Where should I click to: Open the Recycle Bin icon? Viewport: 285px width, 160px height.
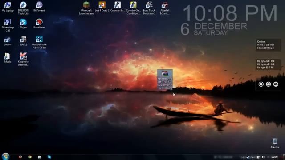[x=275, y=143]
